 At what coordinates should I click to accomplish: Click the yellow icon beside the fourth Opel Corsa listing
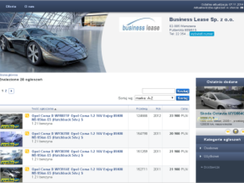pyautogui.click(x=27, y=169)
